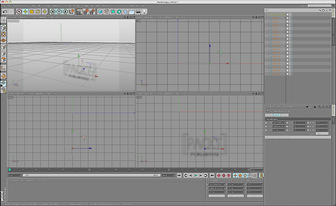Toggle the Y-axis lock
This screenshot has height=206, width=336.
pos(59,11)
